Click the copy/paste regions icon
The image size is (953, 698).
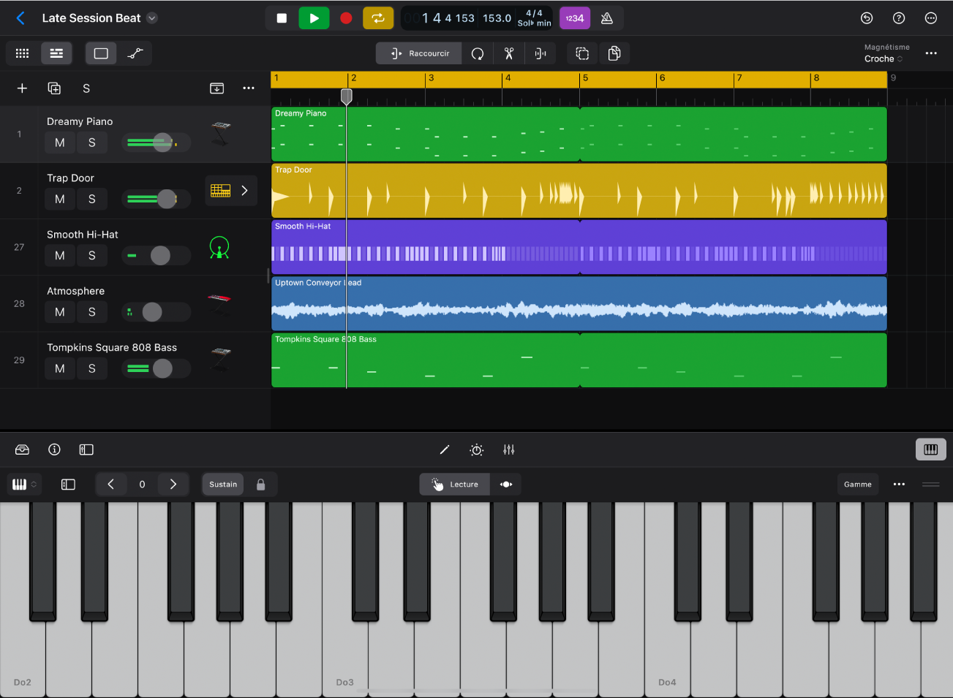614,53
